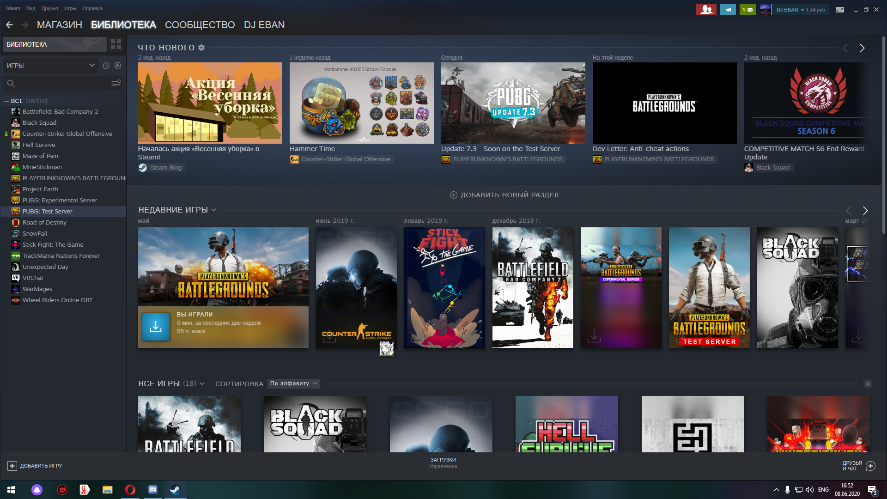
Task: Open the Вид menu
Action: pos(31,8)
